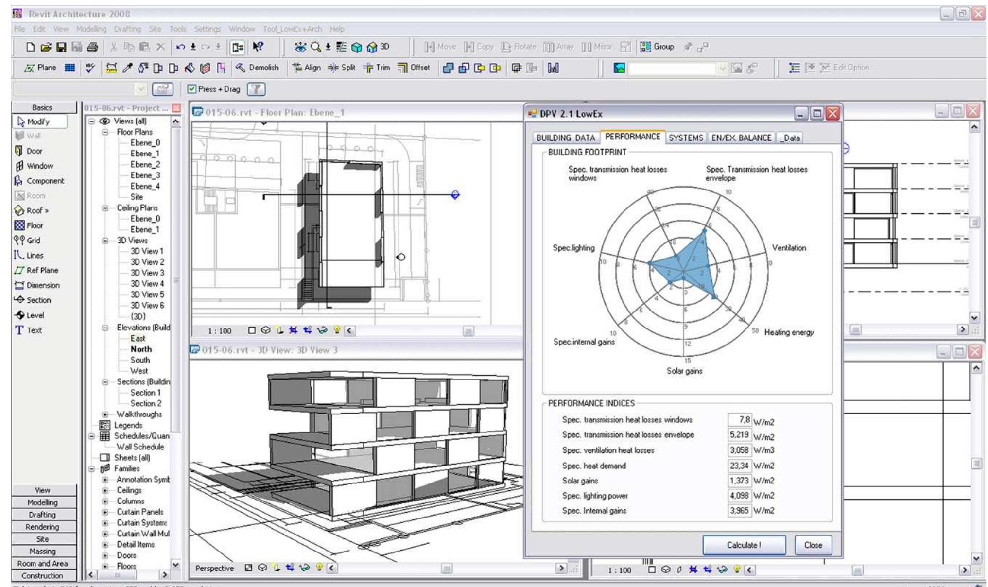Open 3D View 3 in project browser

pyautogui.click(x=147, y=273)
